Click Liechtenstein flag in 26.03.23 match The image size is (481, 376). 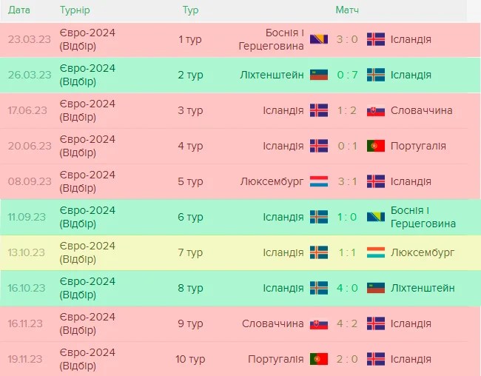tap(319, 75)
